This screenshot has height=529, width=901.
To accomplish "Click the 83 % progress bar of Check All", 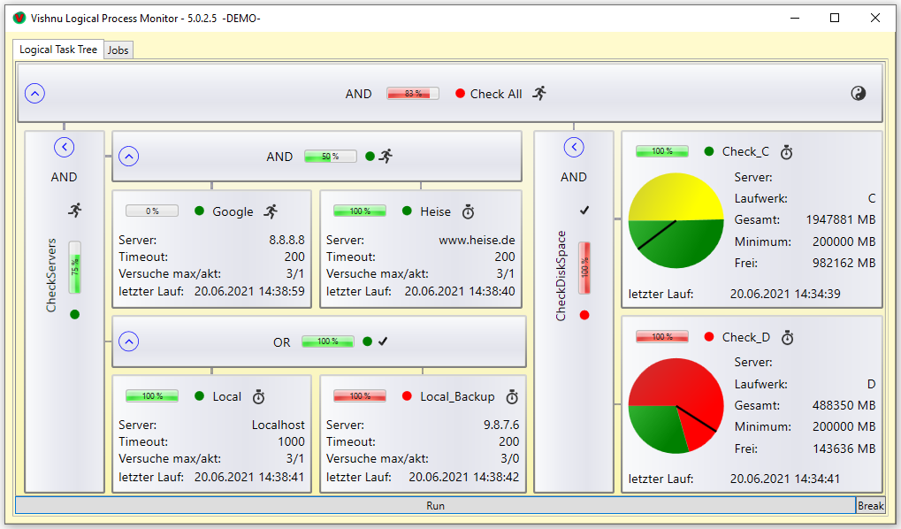I will [413, 94].
